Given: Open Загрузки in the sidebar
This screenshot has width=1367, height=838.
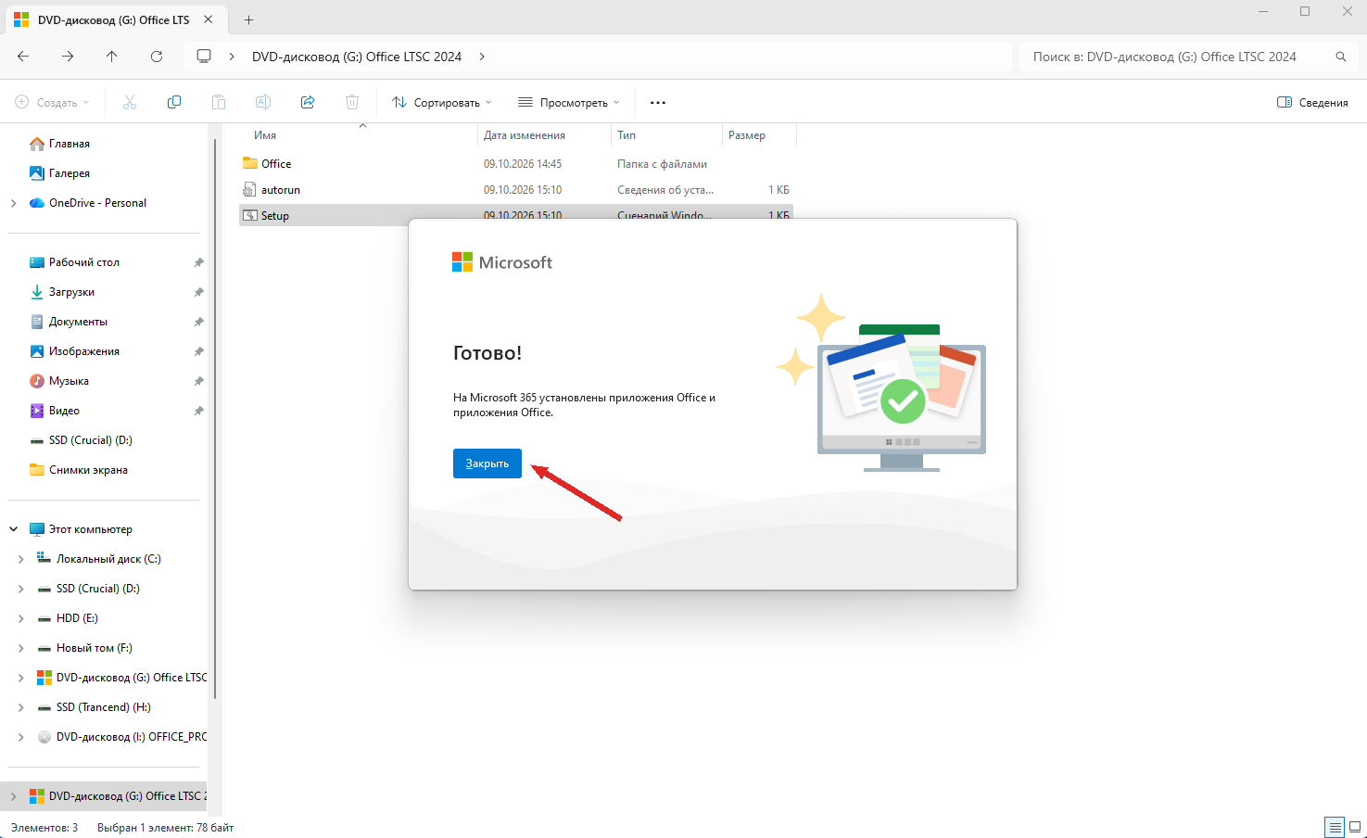Looking at the screenshot, I should point(71,292).
